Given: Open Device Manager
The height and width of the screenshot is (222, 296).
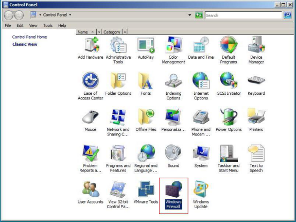Looking at the screenshot, I should click(256, 50).
